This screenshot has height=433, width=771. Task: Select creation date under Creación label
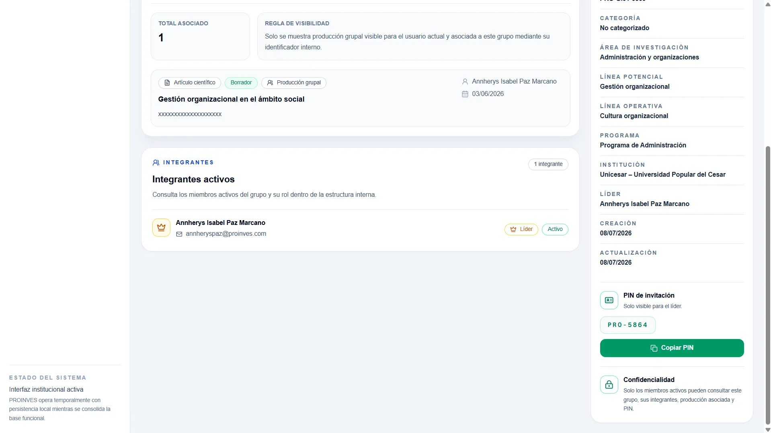(615, 233)
